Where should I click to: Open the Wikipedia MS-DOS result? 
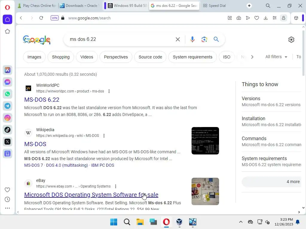(x=35, y=144)
